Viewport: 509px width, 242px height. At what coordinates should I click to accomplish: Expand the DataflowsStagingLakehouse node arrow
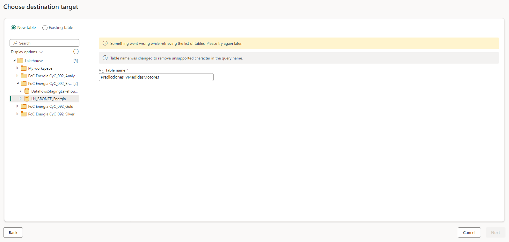click(x=21, y=91)
